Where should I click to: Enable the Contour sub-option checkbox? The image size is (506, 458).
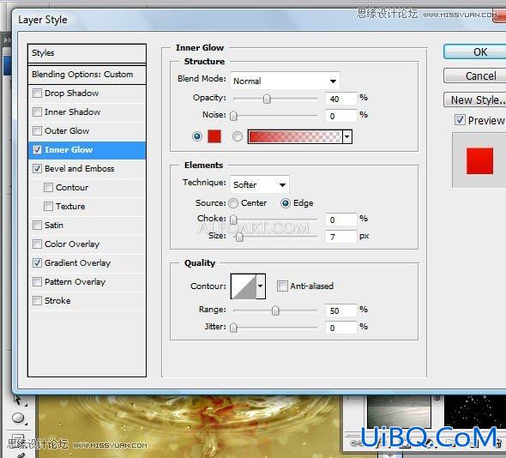click(x=48, y=188)
